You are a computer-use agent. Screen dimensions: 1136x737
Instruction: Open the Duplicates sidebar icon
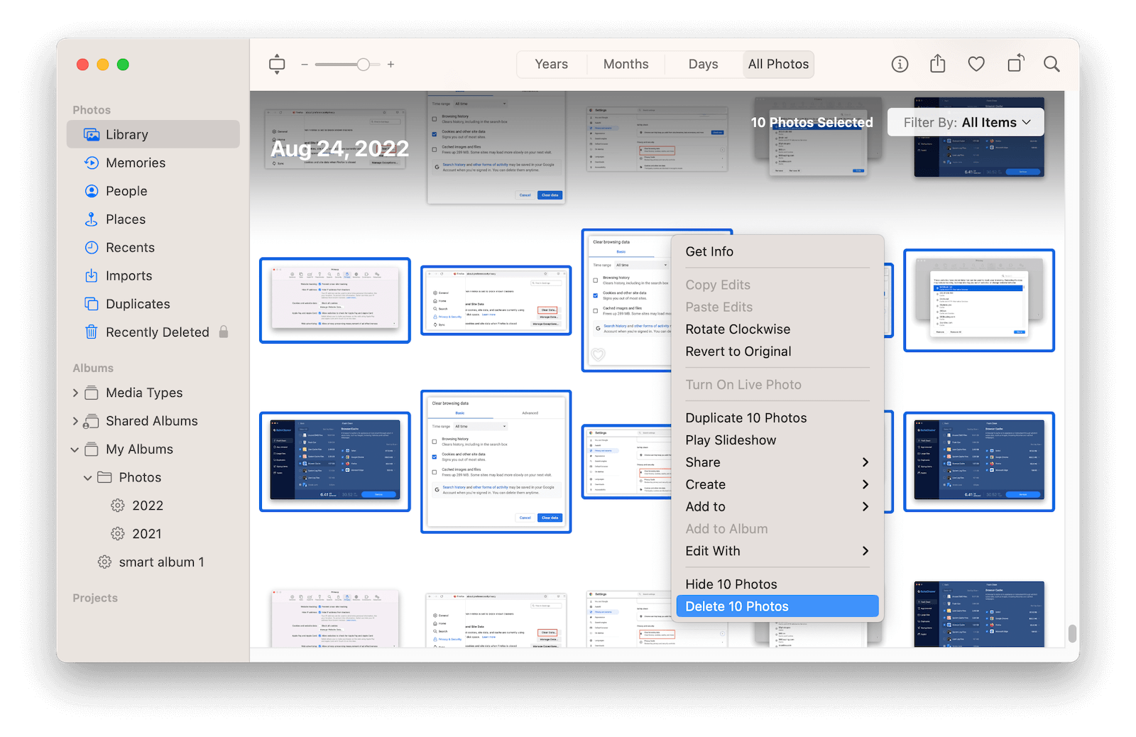tap(92, 304)
